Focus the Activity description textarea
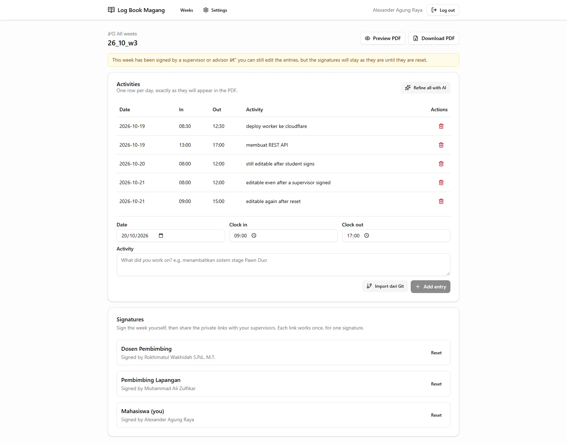 click(x=283, y=265)
